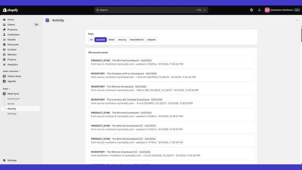Click the PRODUCT_SYNC event updated in 1926ms
302x170 pixels.
[x=171, y=114]
